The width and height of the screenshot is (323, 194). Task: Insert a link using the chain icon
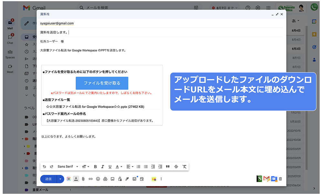[x=90, y=179]
